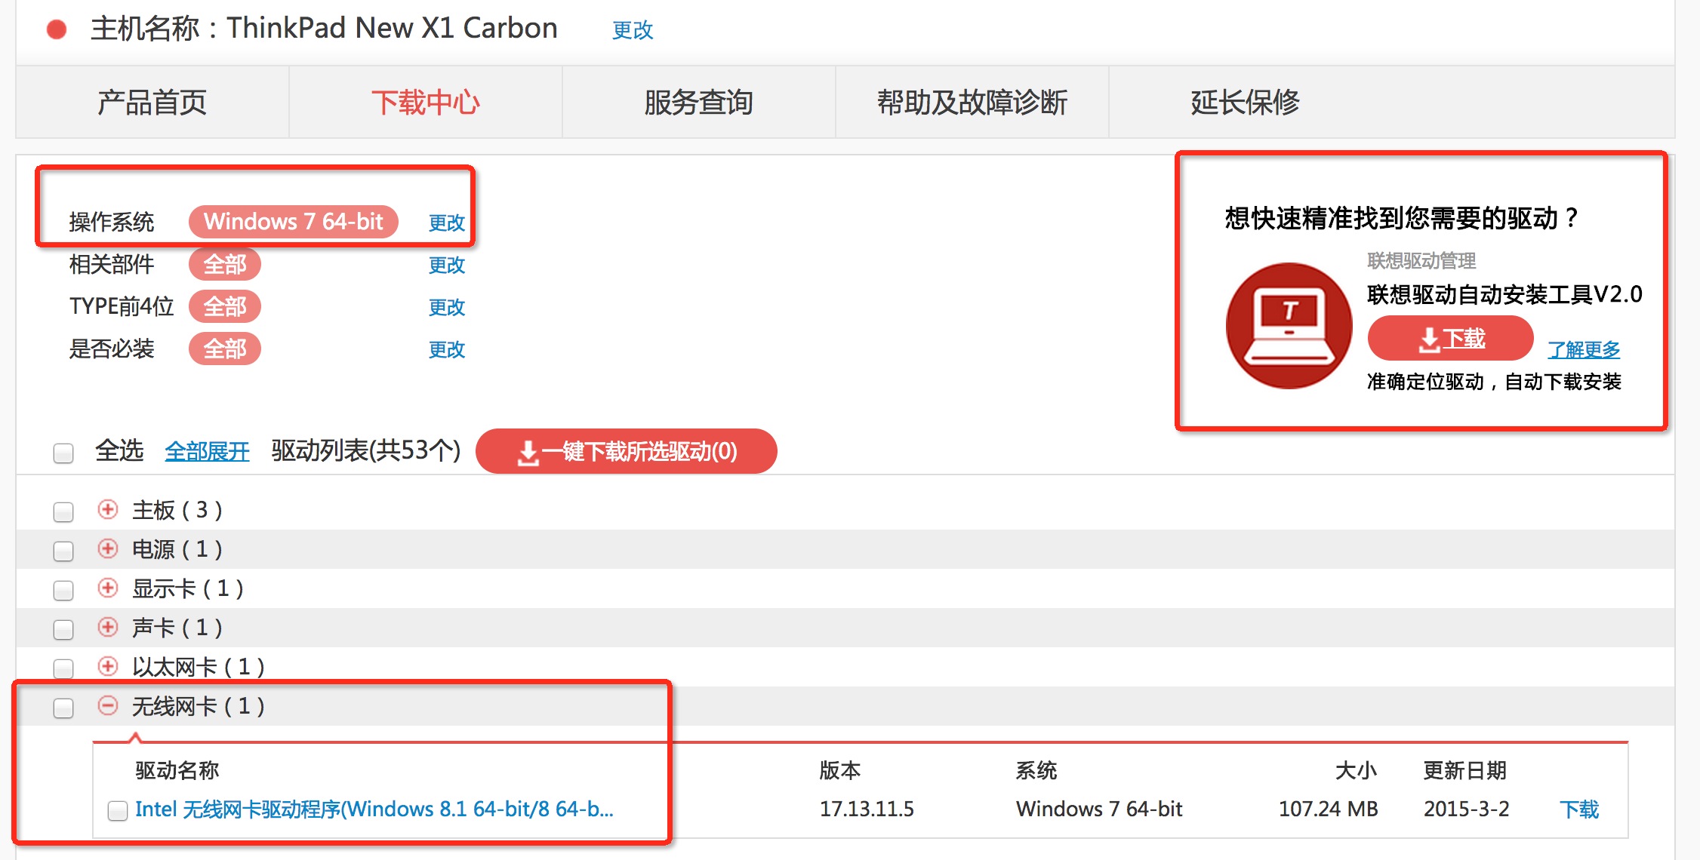Screen dimensions: 1700x860
Task: Click 下载 in the Intel driver row
Action: 1579,809
